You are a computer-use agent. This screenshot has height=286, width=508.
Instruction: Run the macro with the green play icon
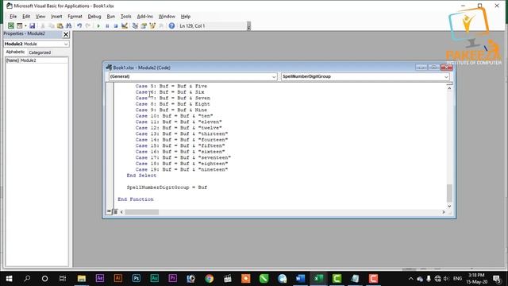98,25
